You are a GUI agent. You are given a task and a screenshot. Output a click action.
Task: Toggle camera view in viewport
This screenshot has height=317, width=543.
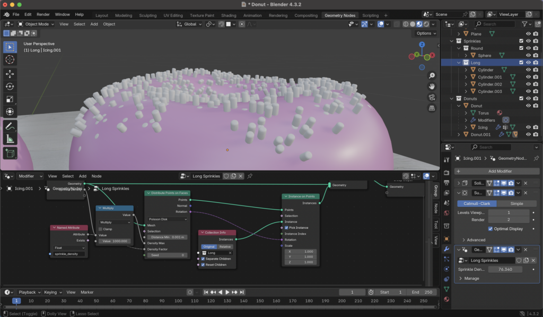pos(432,97)
